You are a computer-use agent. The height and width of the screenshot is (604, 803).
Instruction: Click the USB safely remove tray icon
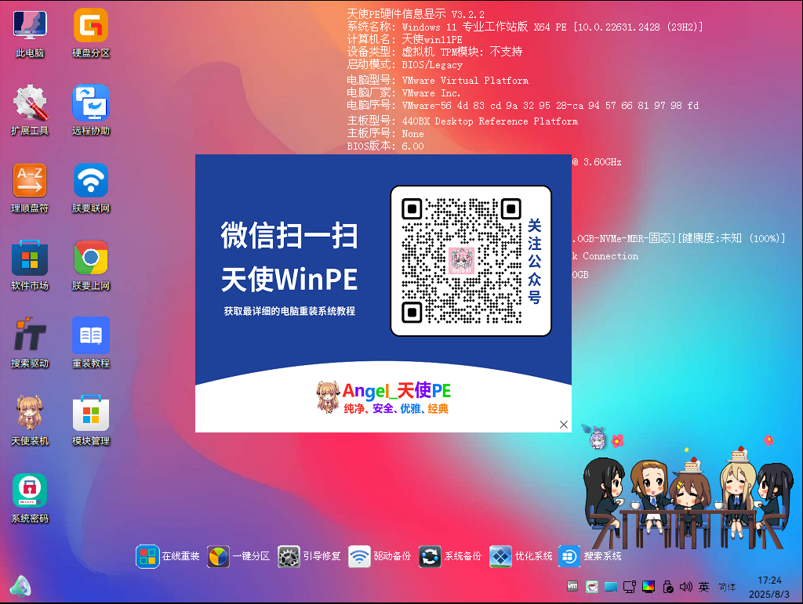coord(667,587)
